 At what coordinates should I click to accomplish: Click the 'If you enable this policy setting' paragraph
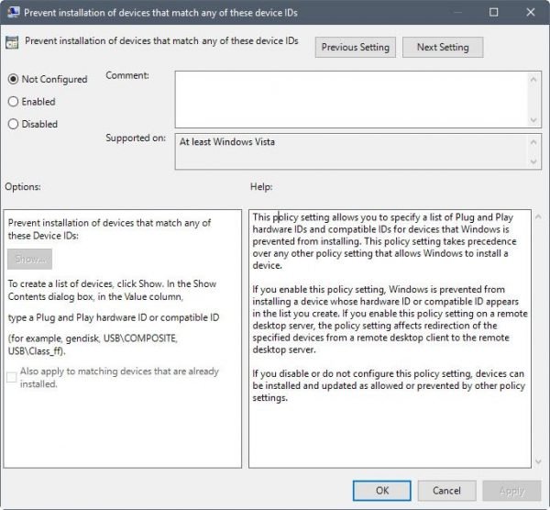coord(390,319)
